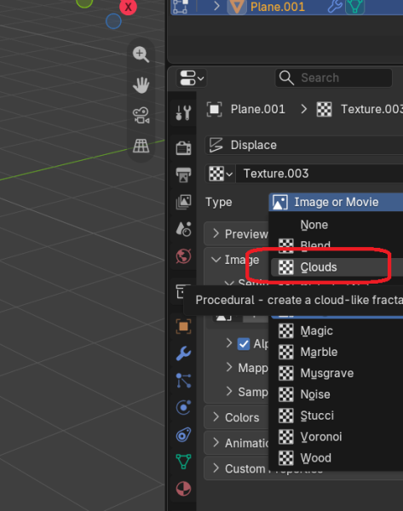Toggle the Alpha checkbox
This screenshot has height=511, width=403.
pos(243,344)
